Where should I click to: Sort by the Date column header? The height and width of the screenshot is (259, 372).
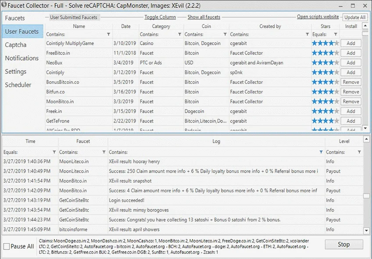tap(126, 26)
